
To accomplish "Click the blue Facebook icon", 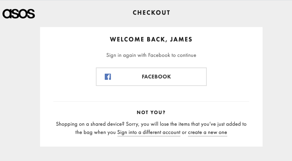I will 108,77.
